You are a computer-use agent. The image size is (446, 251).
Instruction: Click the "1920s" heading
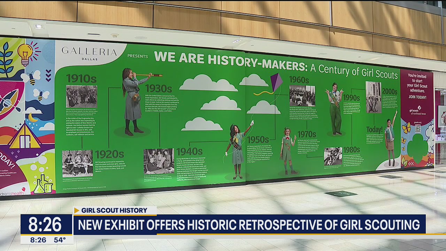tap(109, 154)
